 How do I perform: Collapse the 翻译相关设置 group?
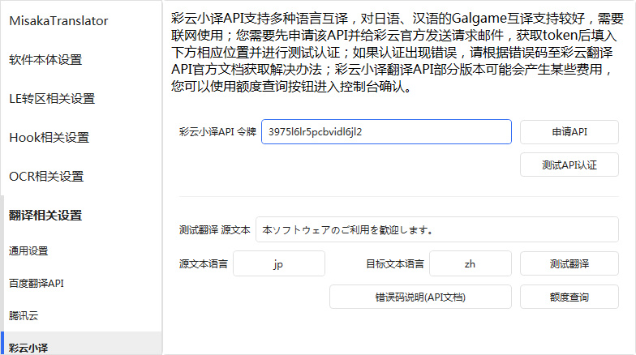point(45,216)
